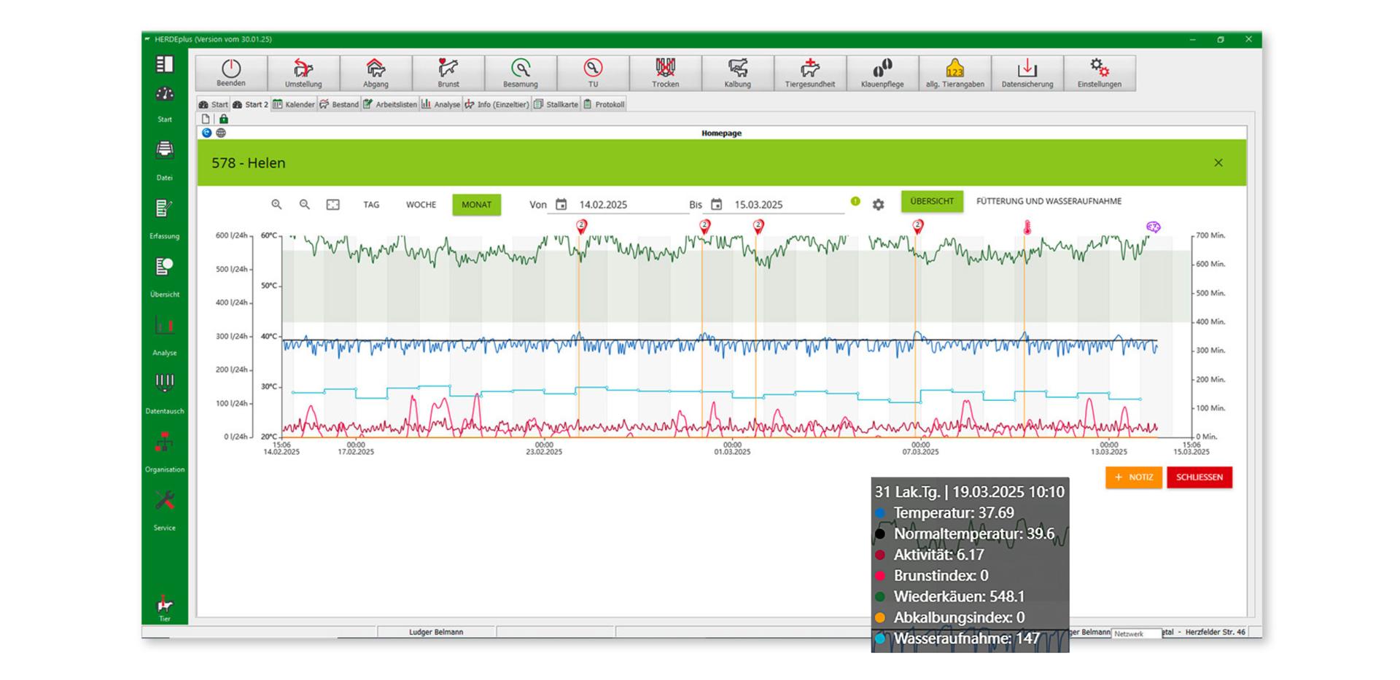Open the Service wrench sidebar icon
Image resolution: width=1400 pixels, height=680 pixels.
(x=165, y=500)
